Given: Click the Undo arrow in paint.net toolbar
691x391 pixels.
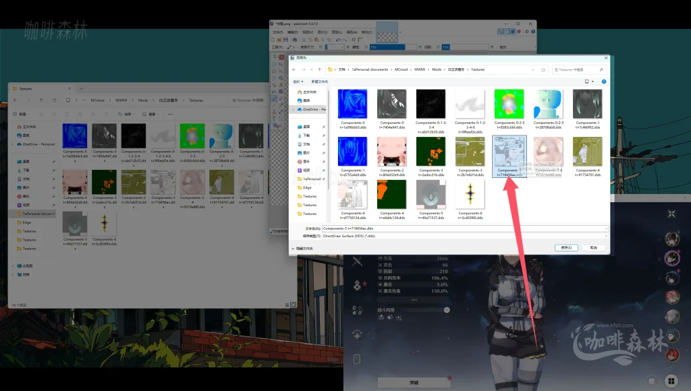Looking at the screenshot, I should pos(338,40).
